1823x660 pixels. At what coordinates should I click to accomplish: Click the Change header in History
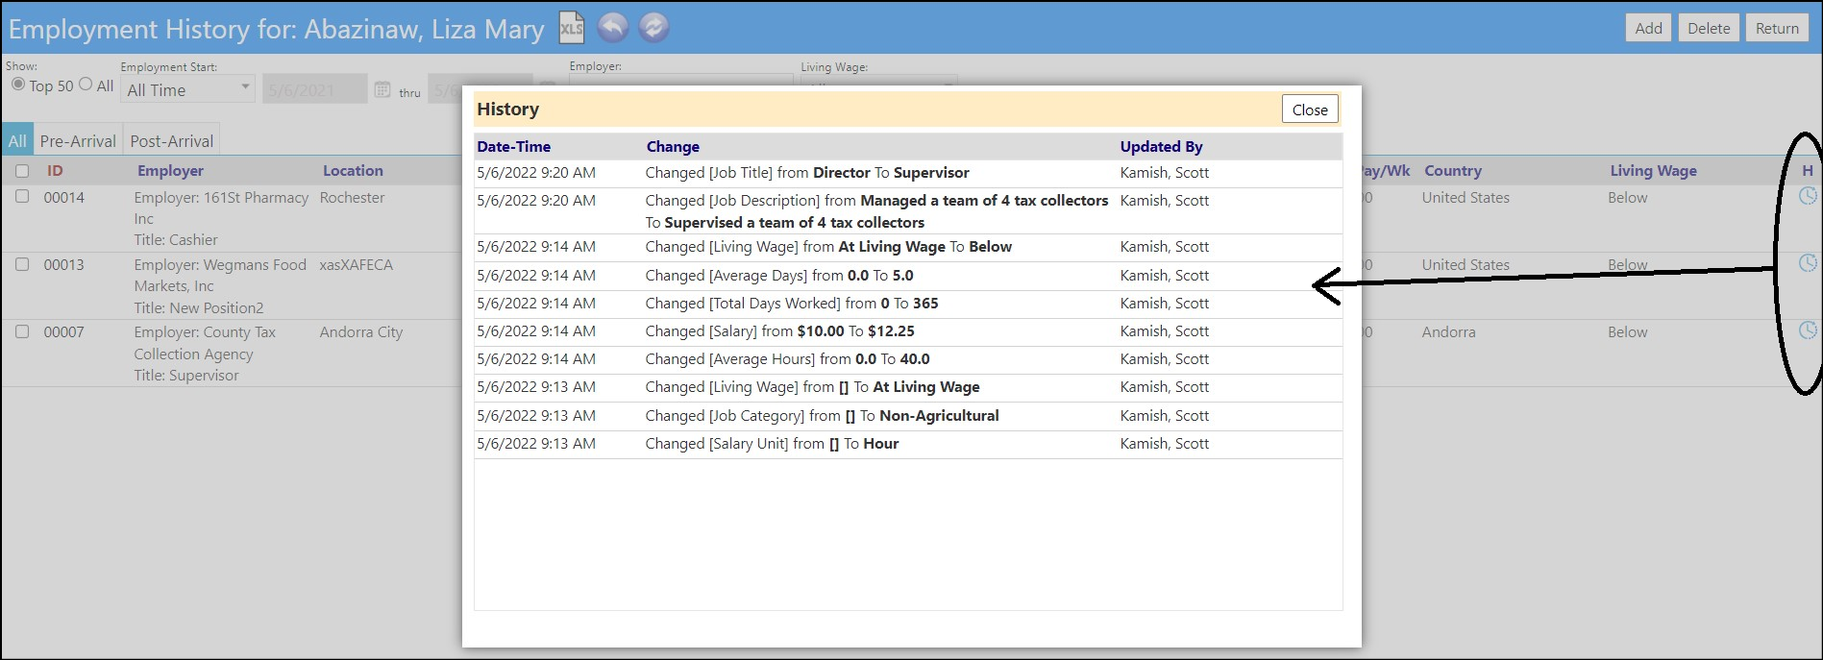tap(673, 147)
